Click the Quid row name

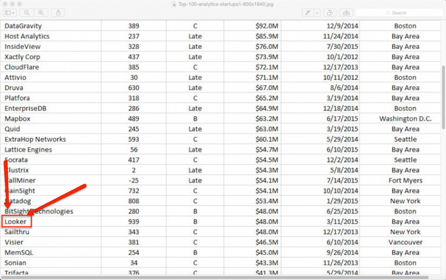point(12,129)
